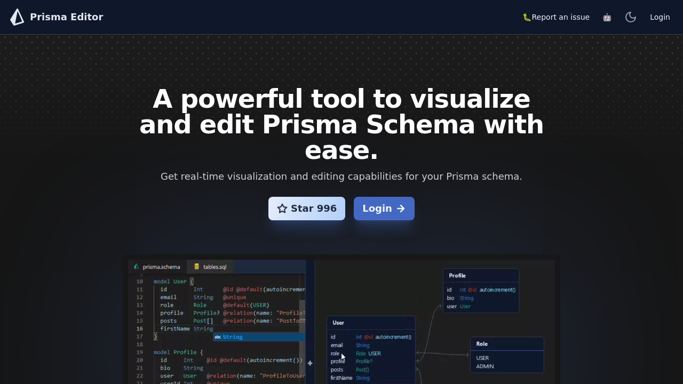Toggle dark mode with the moon icon
This screenshot has height=384, width=683.
pos(631,17)
